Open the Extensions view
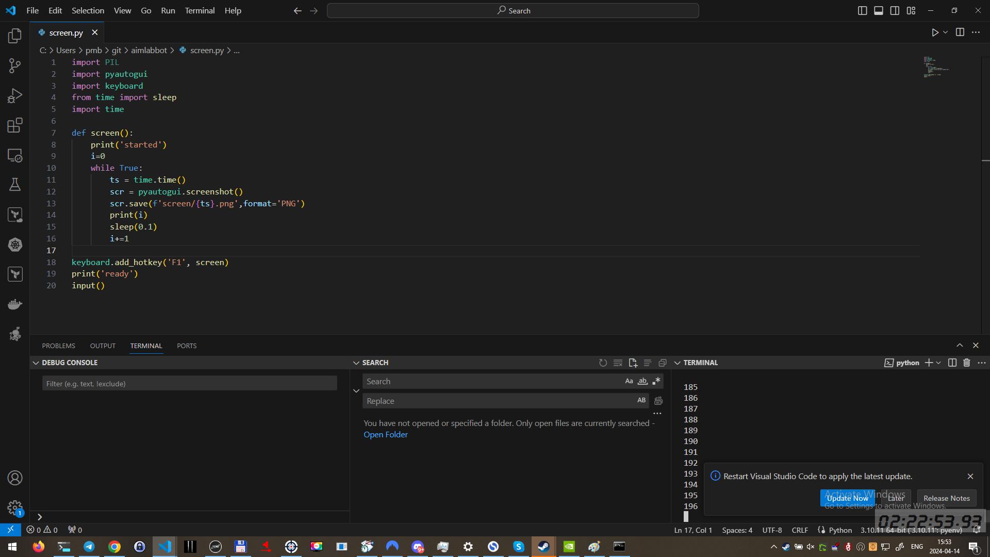990x557 pixels. (15, 125)
